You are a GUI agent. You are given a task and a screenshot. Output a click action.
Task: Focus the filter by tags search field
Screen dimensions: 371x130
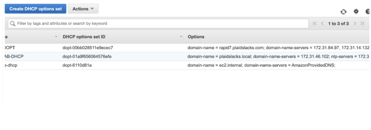click(160, 24)
